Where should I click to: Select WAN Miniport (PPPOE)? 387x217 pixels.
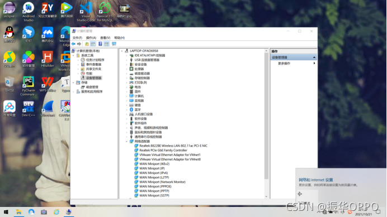(155, 186)
